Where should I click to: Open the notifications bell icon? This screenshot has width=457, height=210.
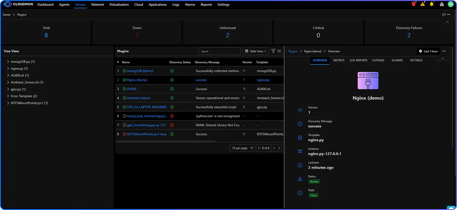coord(431,4)
